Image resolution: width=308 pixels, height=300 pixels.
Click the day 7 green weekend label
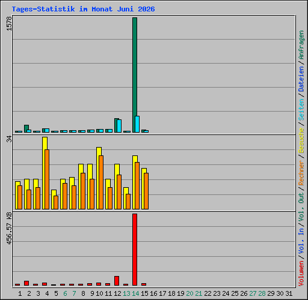74,293
